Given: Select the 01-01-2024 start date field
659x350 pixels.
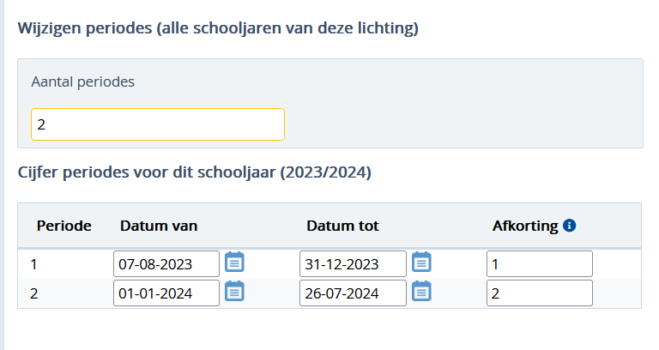Looking at the screenshot, I should 166,293.
